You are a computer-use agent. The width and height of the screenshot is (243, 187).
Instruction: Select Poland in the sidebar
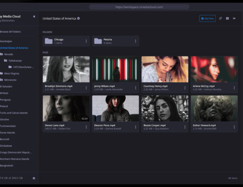[x=4, y=106]
